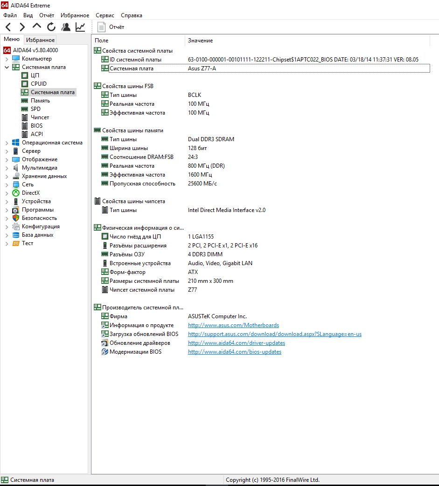Open the asus.com/Motherboards product link

(x=233, y=325)
